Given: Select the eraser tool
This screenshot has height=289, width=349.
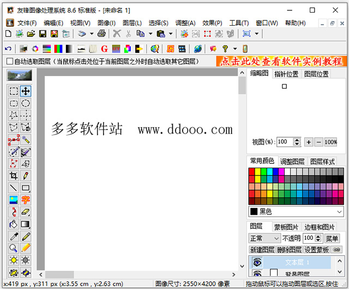Looking at the screenshot, I should (x=26, y=212).
